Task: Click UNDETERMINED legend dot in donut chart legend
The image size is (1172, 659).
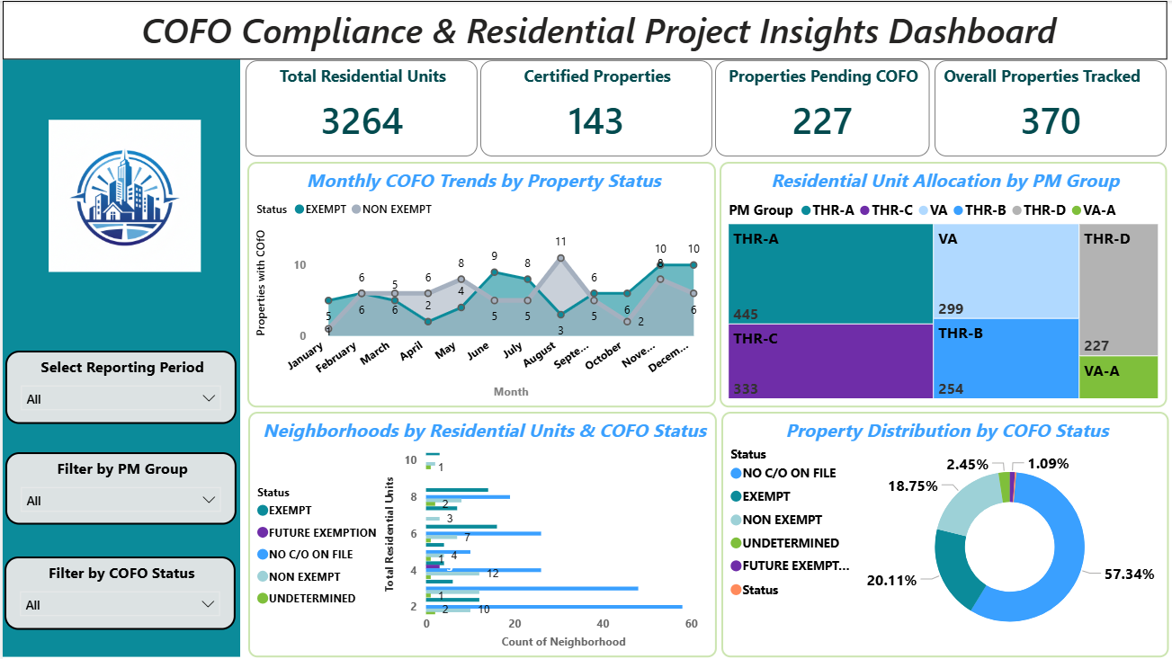Action: click(x=737, y=543)
